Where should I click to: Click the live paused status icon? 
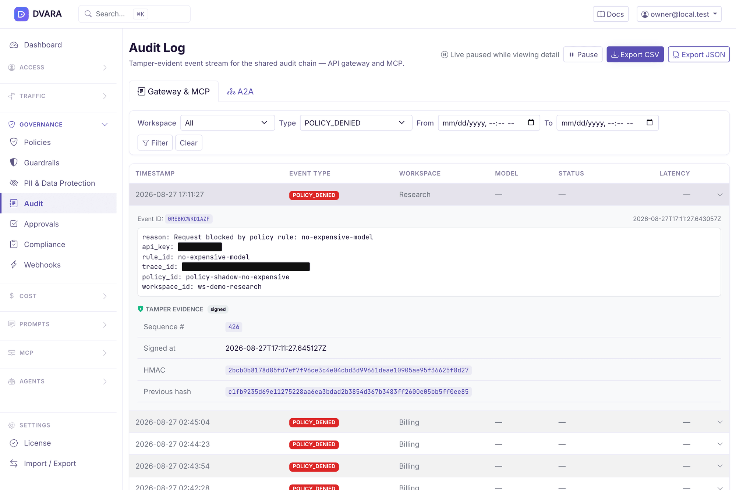(x=445, y=55)
